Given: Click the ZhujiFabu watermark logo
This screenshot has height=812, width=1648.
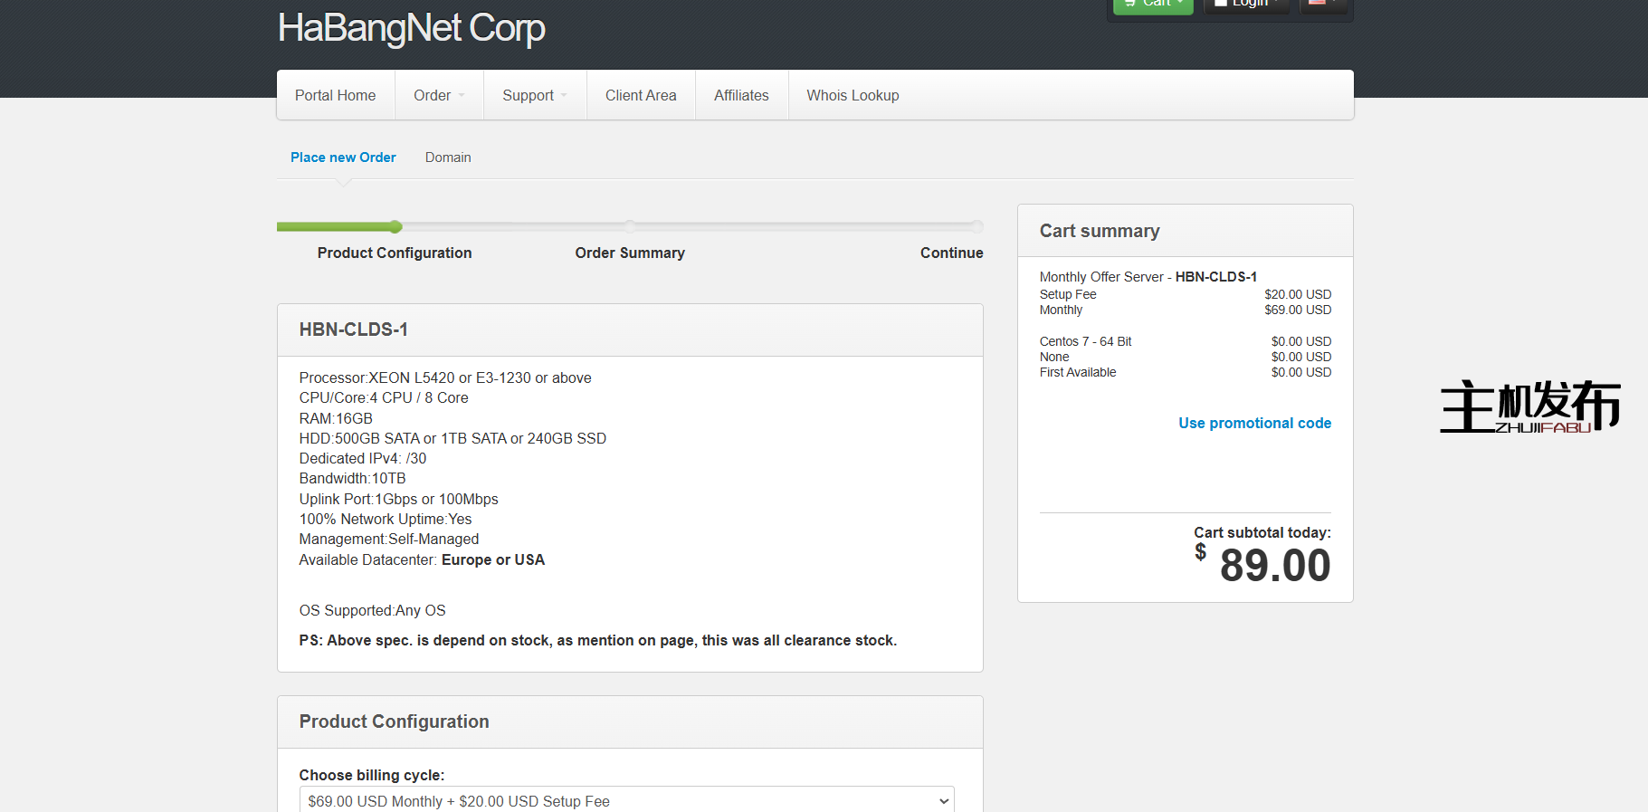Looking at the screenshot, I should click(1529, 406).
